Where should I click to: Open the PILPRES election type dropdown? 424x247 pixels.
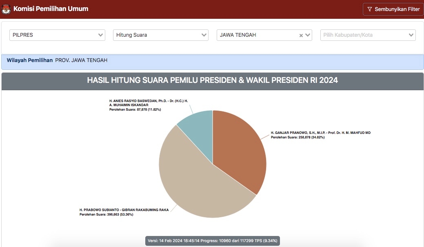57,35
